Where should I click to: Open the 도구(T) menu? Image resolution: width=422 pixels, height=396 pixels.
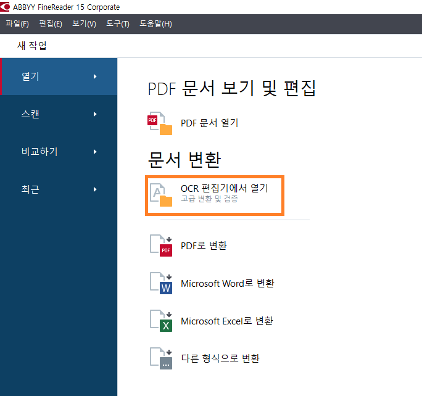pyautogui.click(x=118, y=24)
